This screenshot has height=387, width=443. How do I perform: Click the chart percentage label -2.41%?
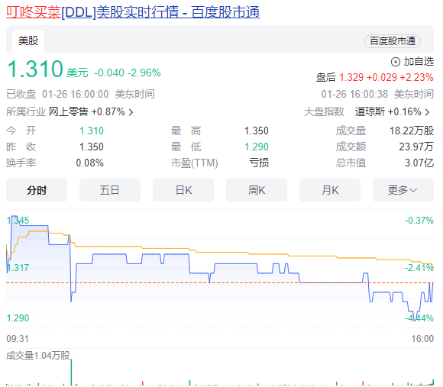pyautogui.click(x=419, y=268)
